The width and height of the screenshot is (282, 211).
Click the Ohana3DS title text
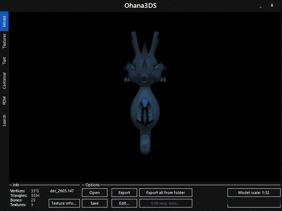pyautogui.click(x=140, y=6)
